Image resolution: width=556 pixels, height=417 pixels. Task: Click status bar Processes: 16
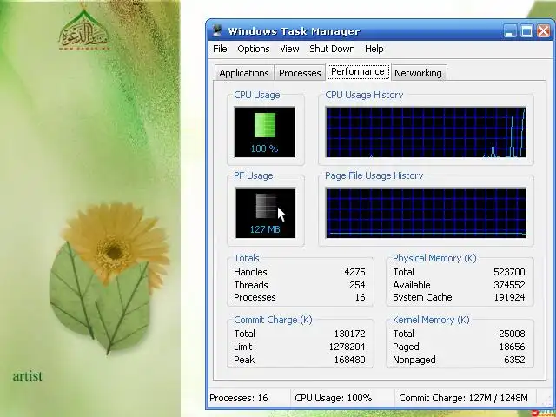239,398
